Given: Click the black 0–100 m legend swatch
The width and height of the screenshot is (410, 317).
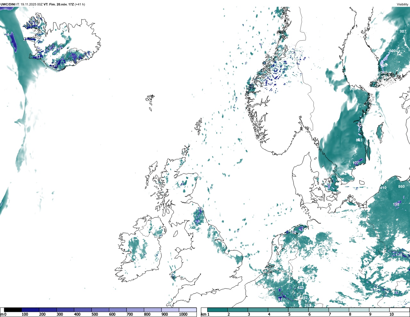Looking at the screenshot, I should click(13, 310).
